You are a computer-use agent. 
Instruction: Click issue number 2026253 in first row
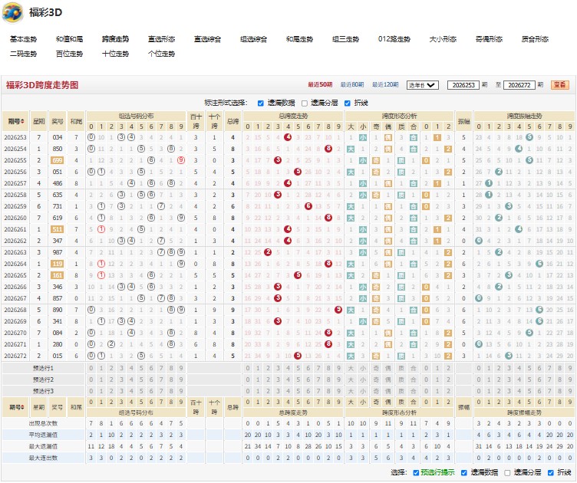pyautogui.click(x=15, y=137)
